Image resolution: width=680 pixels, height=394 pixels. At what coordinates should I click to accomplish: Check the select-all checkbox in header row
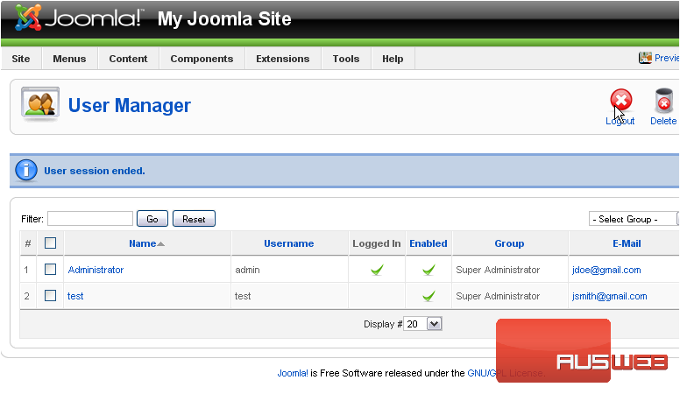50,243
